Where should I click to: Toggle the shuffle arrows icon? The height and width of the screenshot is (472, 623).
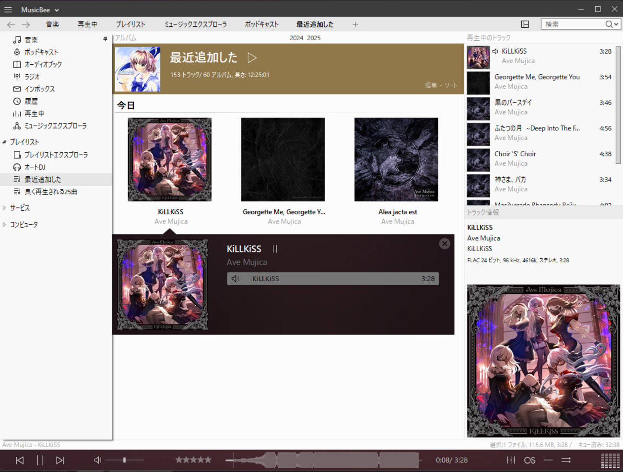(x=566, y=460)
